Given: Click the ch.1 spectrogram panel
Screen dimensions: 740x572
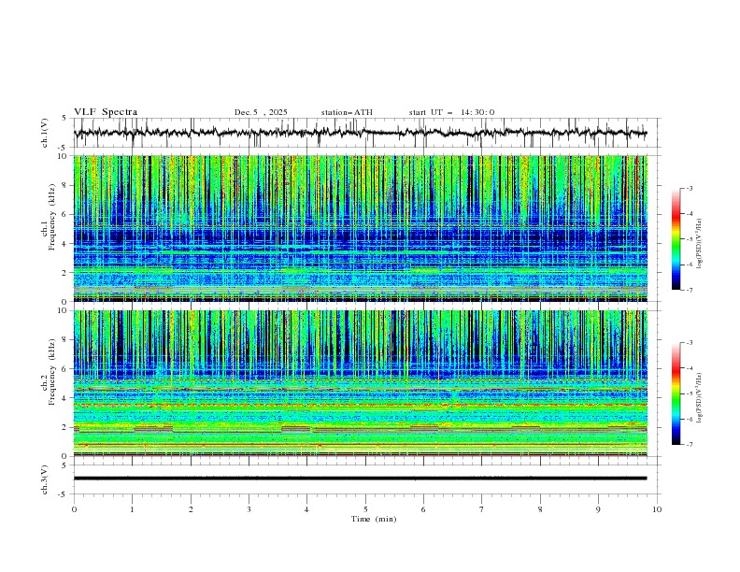Looking at the screenshot, I should tap(360, 228).
